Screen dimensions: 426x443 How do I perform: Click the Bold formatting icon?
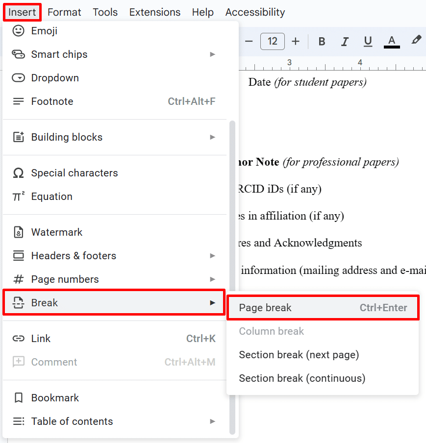click(x=322, y=42)
